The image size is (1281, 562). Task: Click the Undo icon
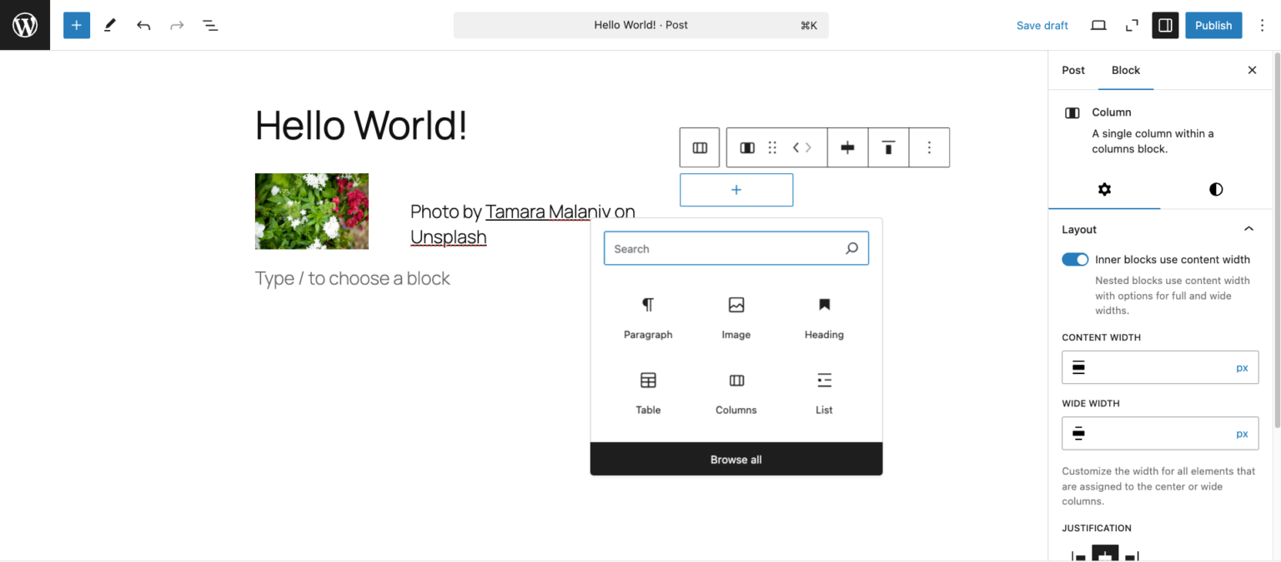tap(143, 25)
